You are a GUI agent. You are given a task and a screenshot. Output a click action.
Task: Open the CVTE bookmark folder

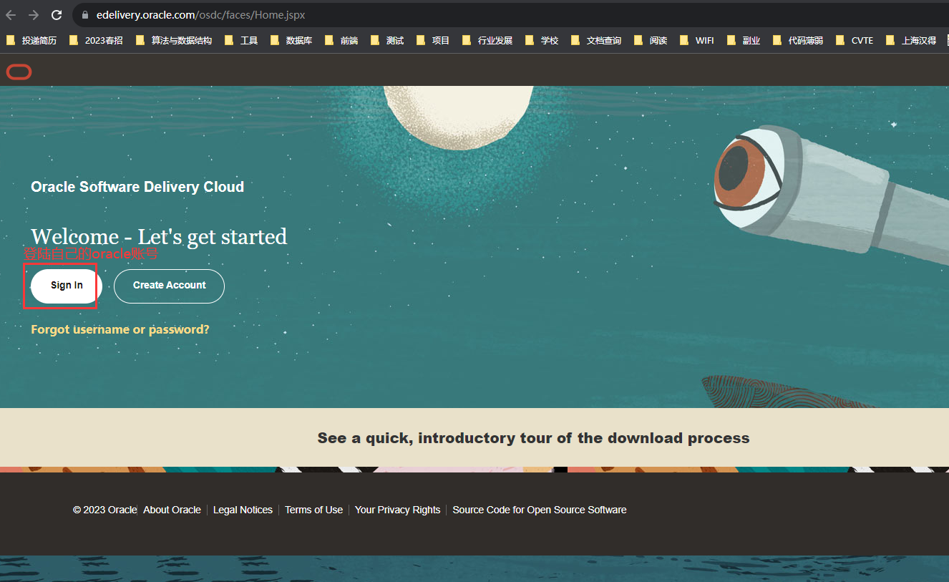(855, 41)
